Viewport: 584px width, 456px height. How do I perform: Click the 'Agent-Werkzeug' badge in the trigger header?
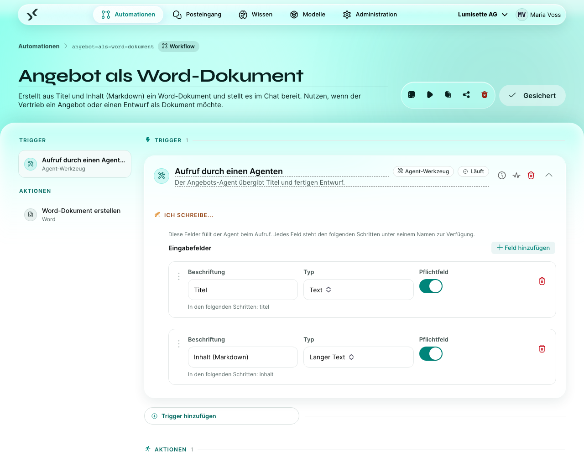coord(423,171)
